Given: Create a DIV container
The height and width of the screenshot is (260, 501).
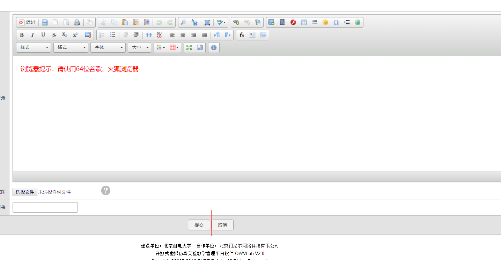Looking at the screenshot, I should pyautogui.click(x=159, y=35).
